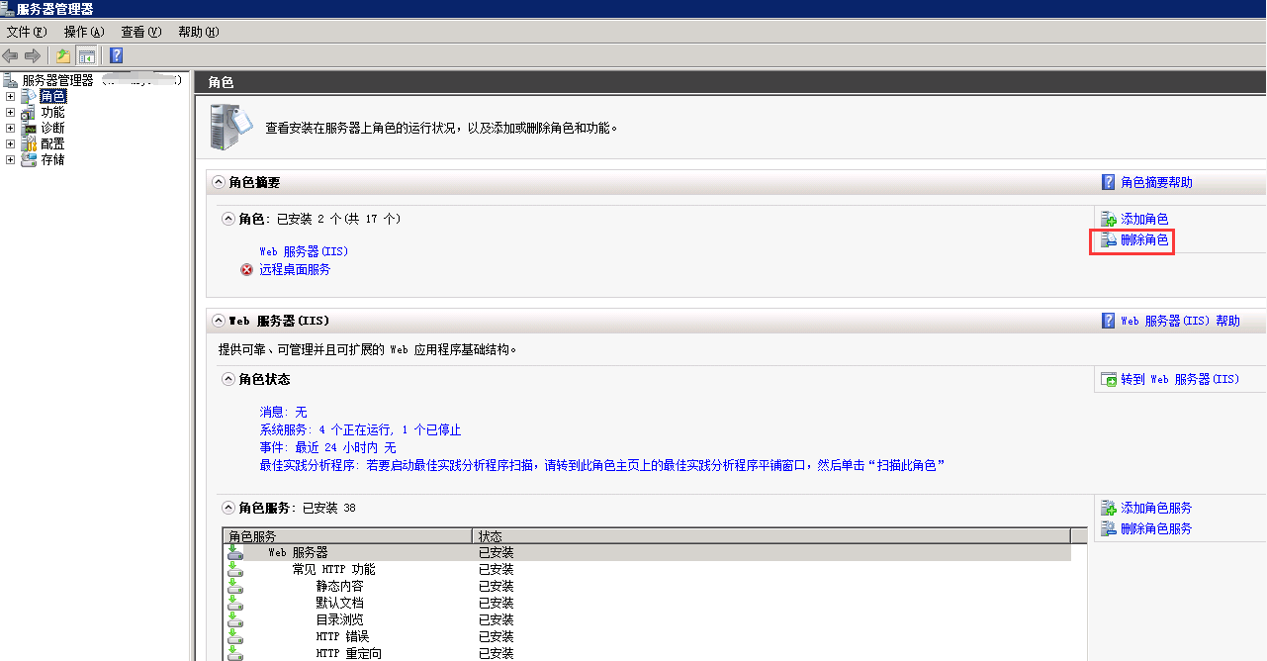This screenshot has width=1267, height=661.
Task: Click the up-one-level folder icon
Action: click(63, 55)
